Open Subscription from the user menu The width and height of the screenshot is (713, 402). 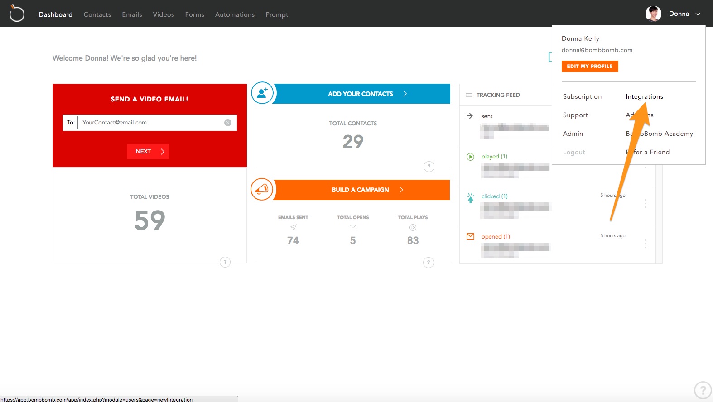tap(582, 96)
